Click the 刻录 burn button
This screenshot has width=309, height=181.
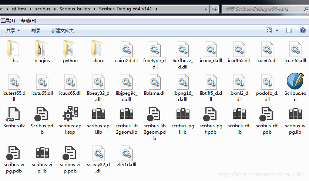click(36, 31)
